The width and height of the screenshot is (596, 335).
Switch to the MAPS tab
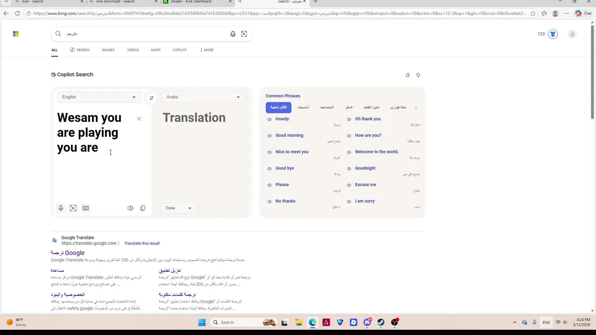click(x=156, y=50)
